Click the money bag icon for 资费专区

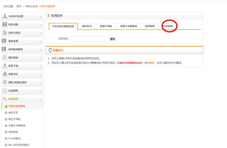click(5, 74)
